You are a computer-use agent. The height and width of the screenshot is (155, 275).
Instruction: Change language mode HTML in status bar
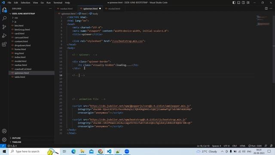click(242, 146)
